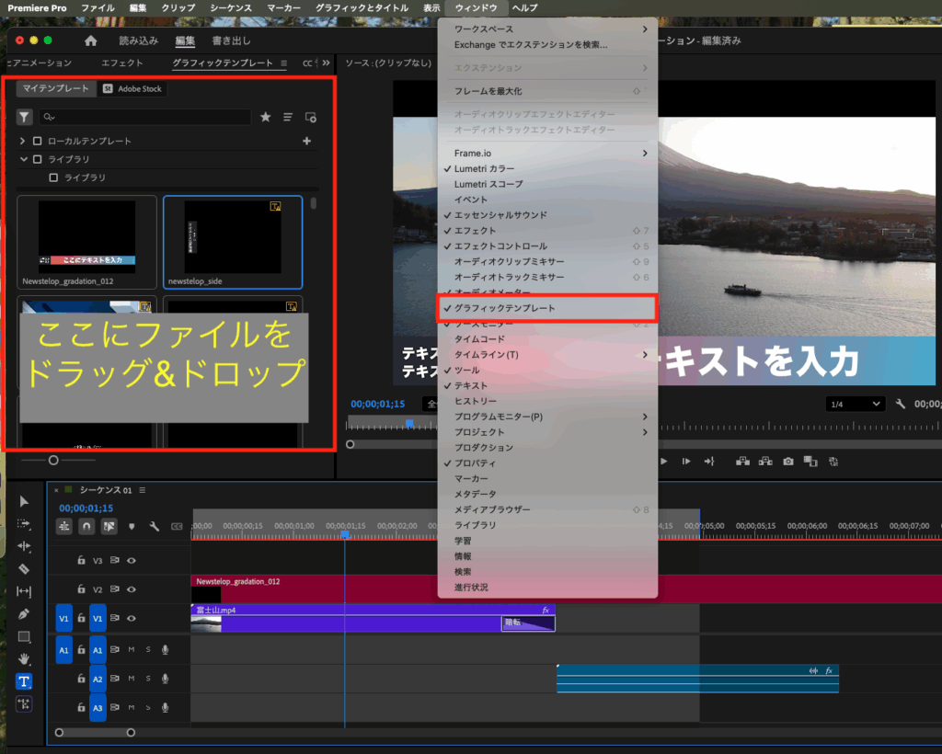Viewport: 942px width, 754px height.
Task: Select the Pen tool
Action: [x=24, y=614]
